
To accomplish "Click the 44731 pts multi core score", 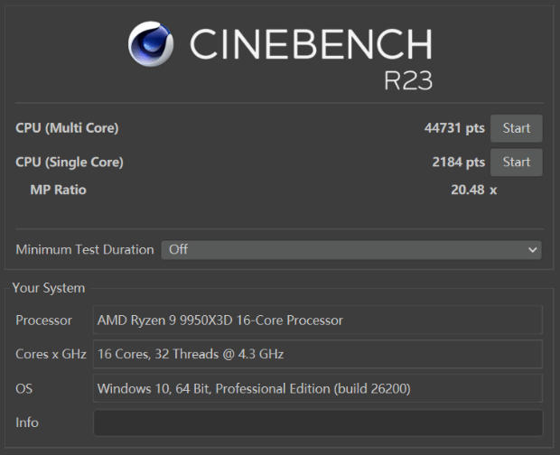I will 454,128.
